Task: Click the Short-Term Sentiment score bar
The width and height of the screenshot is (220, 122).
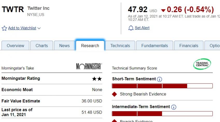Action: click(x=162, y=86)
